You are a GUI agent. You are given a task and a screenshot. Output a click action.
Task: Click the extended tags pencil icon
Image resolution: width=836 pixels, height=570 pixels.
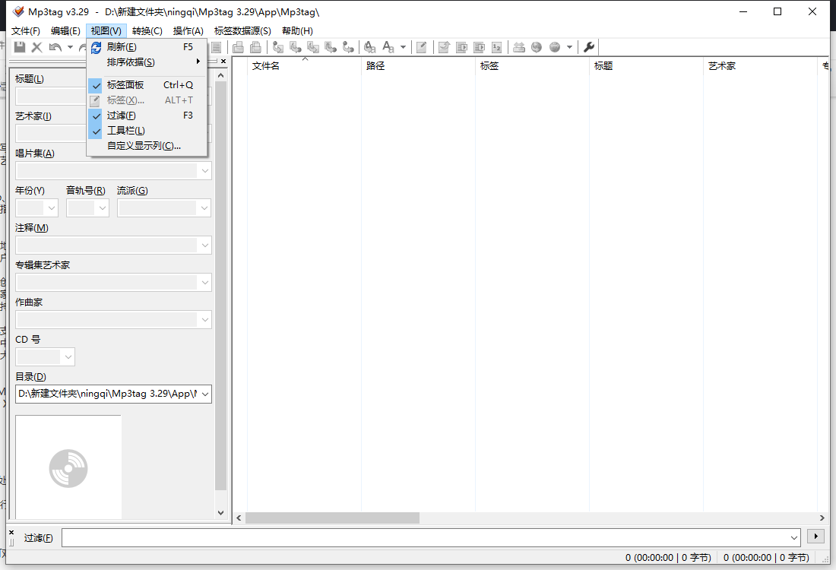(421, 47)
